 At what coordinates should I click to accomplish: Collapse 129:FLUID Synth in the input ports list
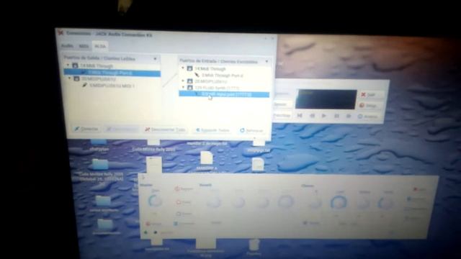pos(183,87)
